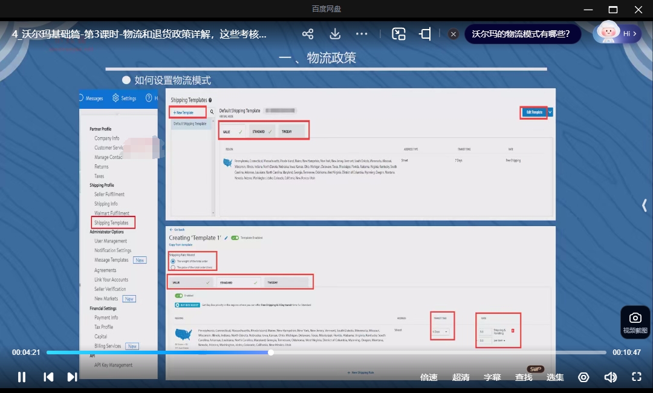653x393 pixels.
Task: Skip to the next video
Action: click(72, 377)
